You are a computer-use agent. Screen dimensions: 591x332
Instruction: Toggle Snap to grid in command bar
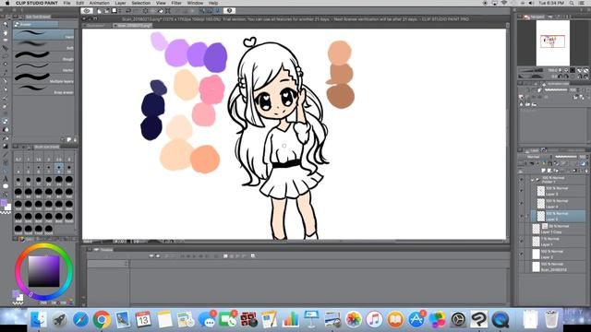click(218, 10)
